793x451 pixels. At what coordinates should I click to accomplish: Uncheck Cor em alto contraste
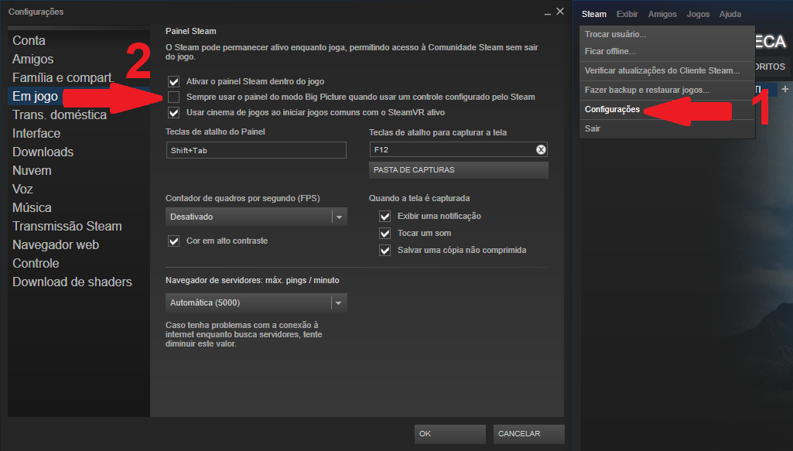[x=173, y=241]
